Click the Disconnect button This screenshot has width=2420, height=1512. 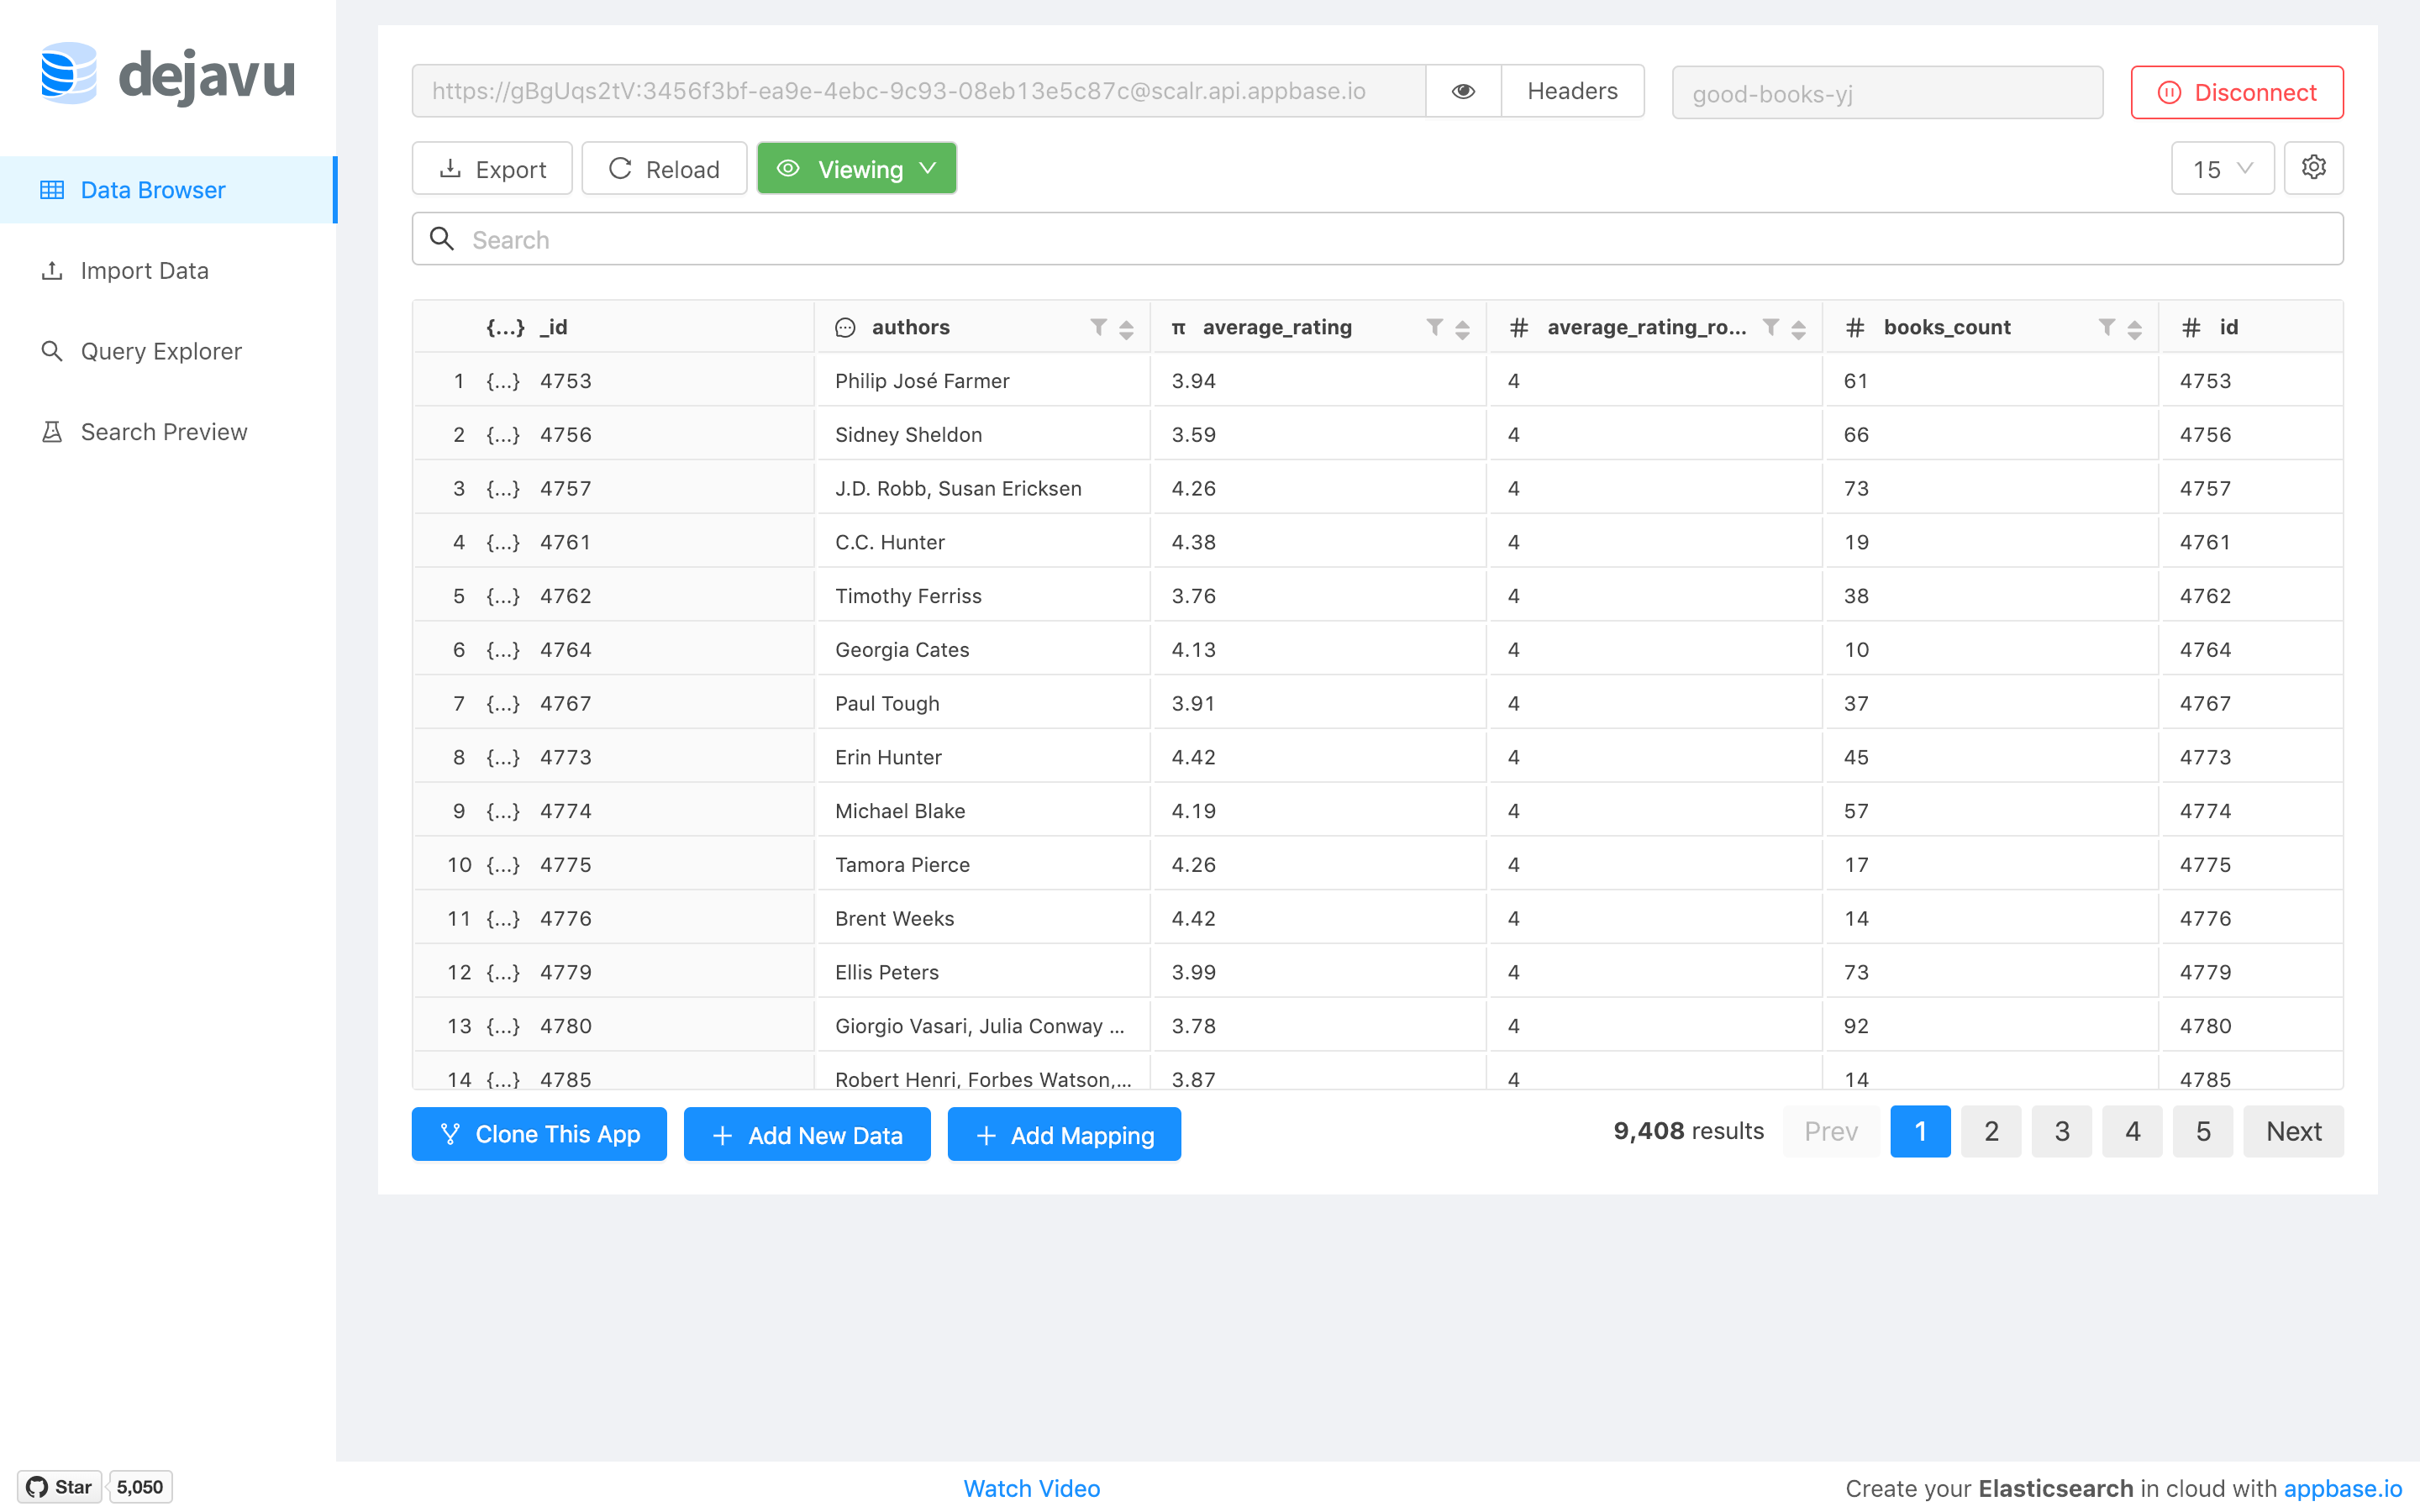(2237, 91)
